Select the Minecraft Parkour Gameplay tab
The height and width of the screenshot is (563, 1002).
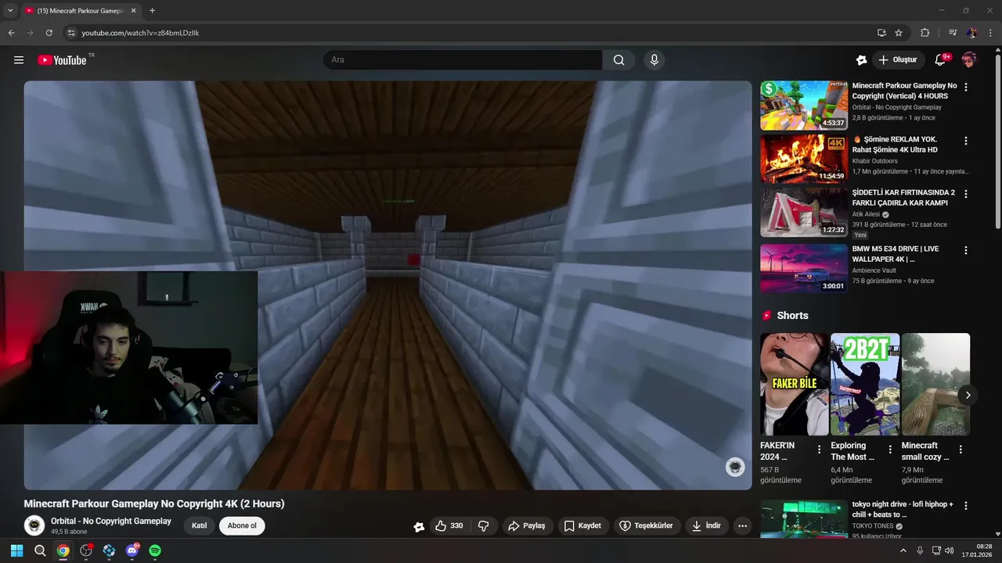pos(79,11)
